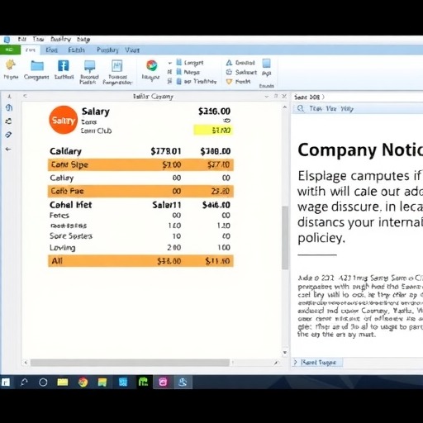Click the monitor icon in the ribbon
This screenshot has height=423, width=423.
pyautogui.click(x=89, y=66)
